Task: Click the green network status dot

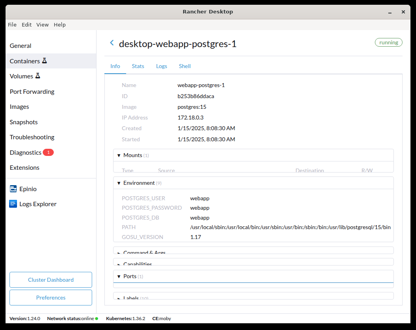Action: click(x=96, y=319)
